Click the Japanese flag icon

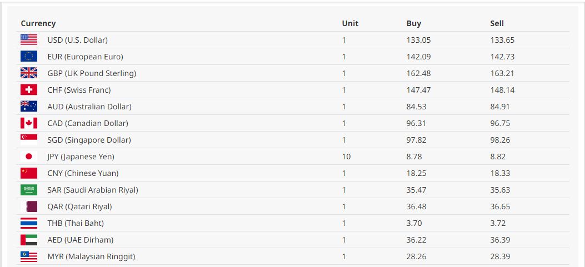coord(29,157)
